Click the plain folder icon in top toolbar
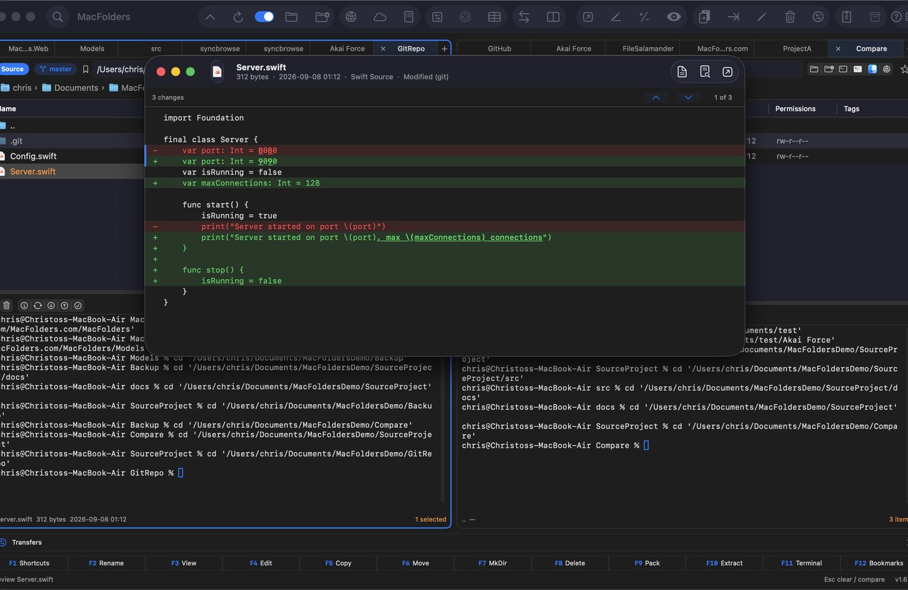This screenshot has width=908, height=590. coord(292,17)
